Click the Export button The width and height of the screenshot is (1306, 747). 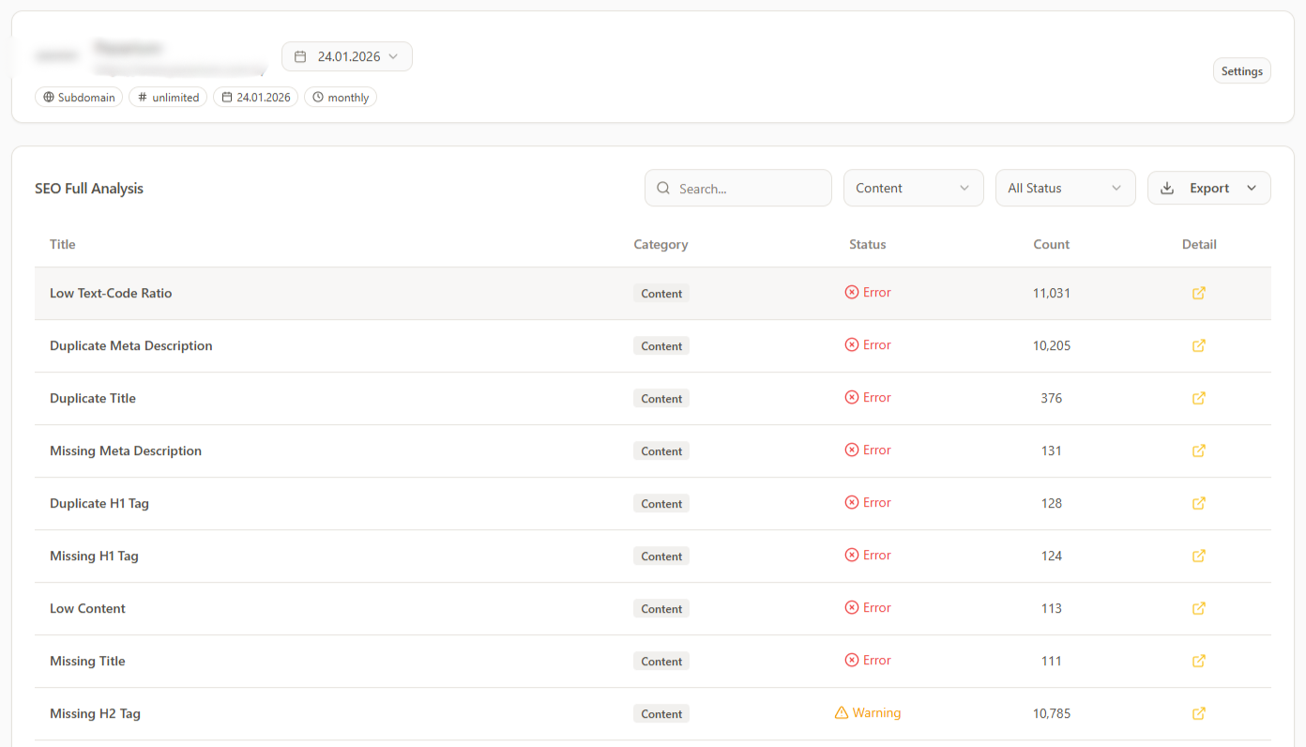coord(1208,188)
